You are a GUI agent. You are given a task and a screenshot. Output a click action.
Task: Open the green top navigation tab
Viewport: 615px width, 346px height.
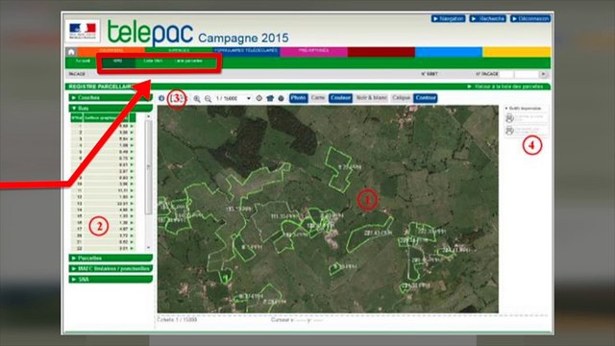click(179, 52)
